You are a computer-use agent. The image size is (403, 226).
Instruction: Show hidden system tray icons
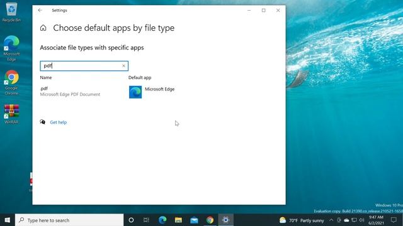tap(331, 220)
